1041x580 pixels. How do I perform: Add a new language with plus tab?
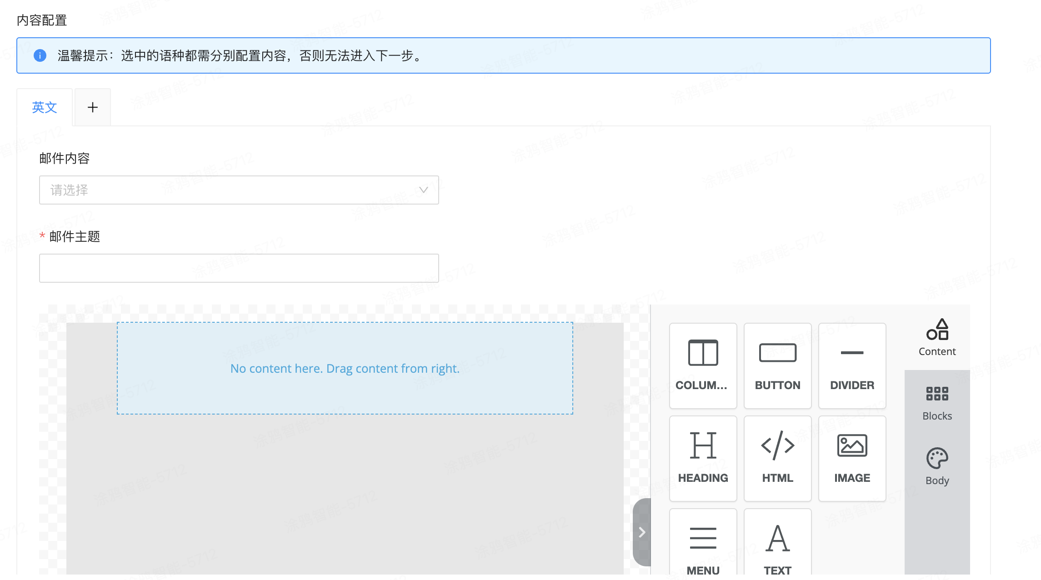[93, 107]
